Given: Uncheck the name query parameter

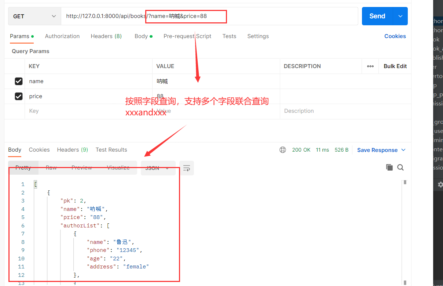Looking at the screenshot, I should click(19, 81).
